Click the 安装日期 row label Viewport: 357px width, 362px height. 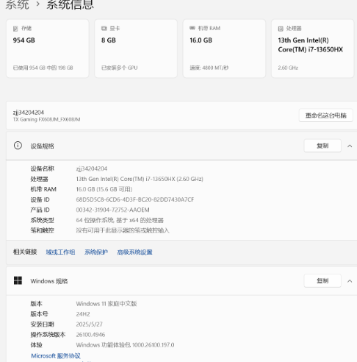tap(42, 324)
